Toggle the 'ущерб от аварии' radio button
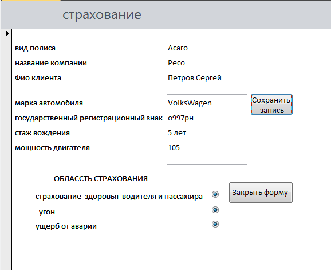 (215, 224)
